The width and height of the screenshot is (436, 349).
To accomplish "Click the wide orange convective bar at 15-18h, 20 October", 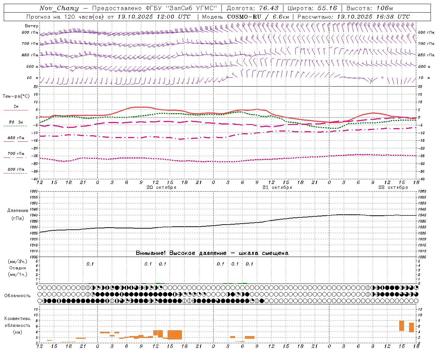I will 175,335.
